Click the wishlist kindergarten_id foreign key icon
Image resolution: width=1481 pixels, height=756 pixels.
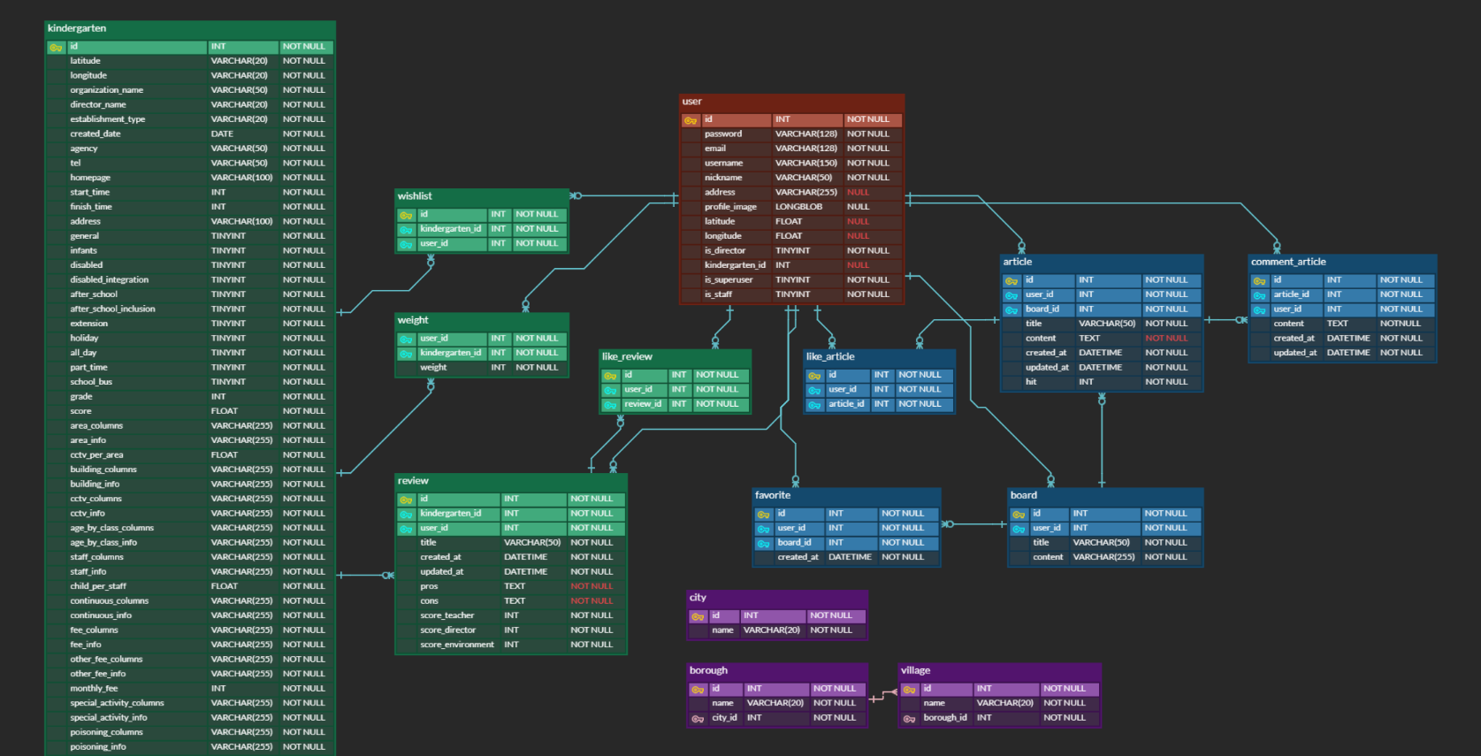(x=406, y=230)
